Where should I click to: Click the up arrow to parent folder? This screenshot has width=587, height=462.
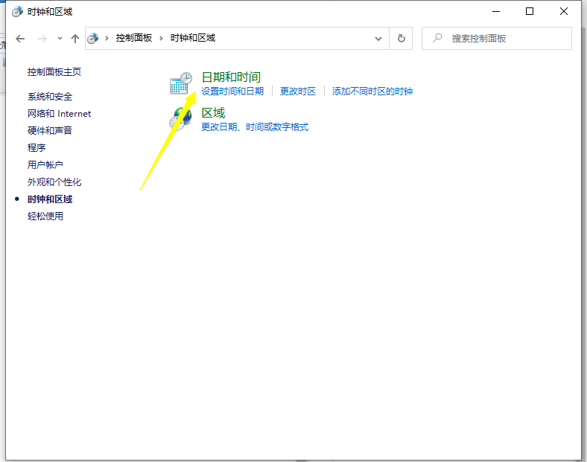pos(74,38)
